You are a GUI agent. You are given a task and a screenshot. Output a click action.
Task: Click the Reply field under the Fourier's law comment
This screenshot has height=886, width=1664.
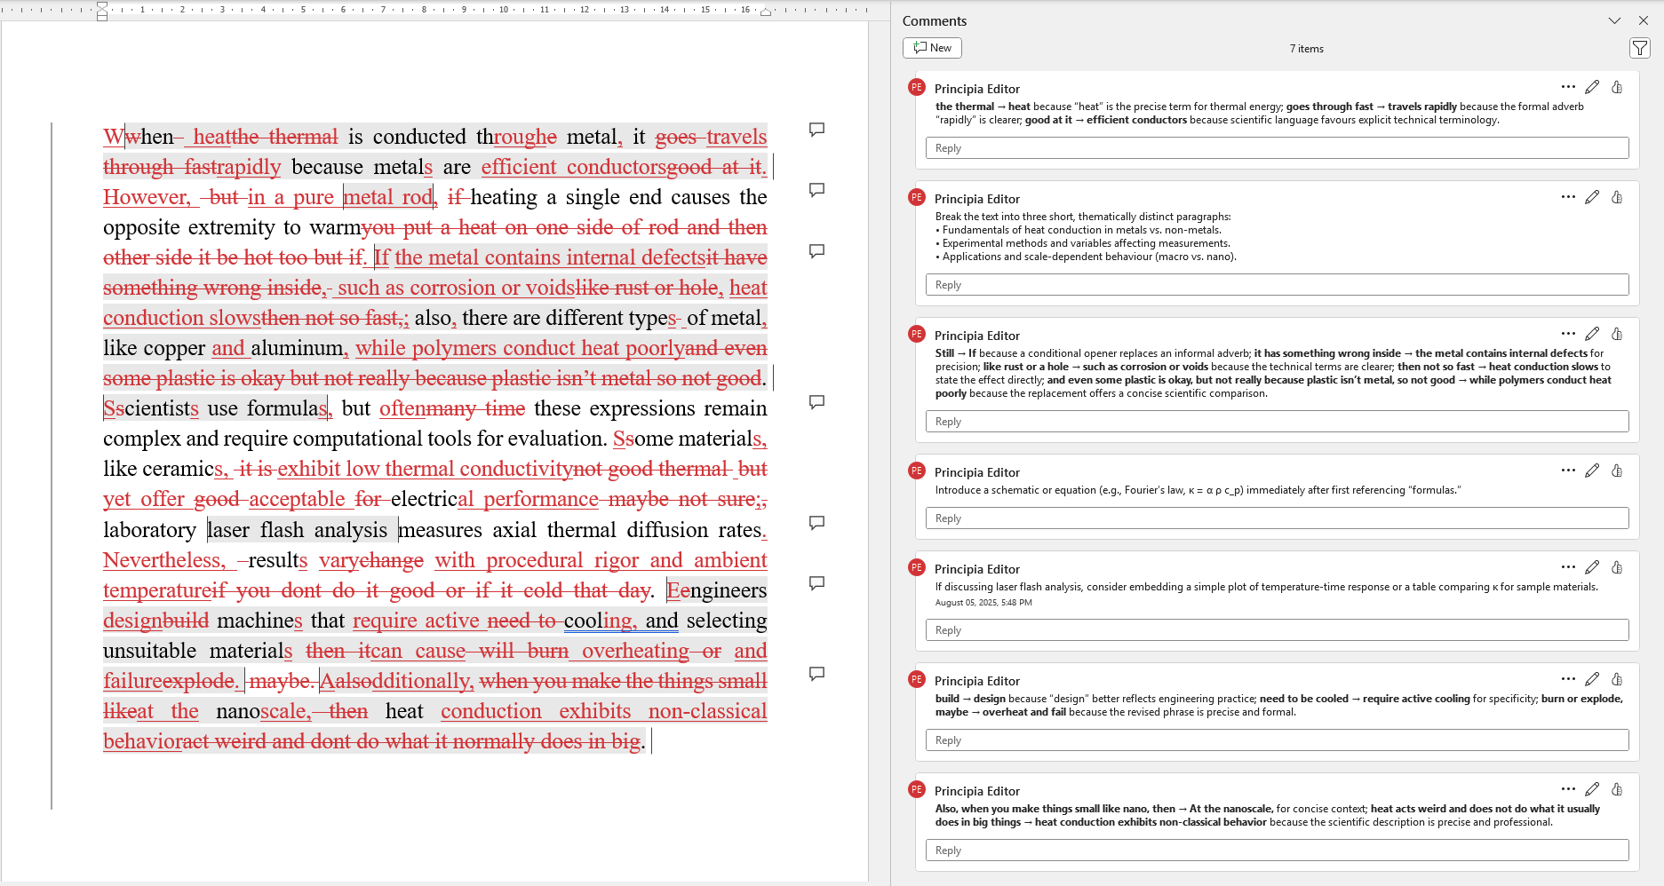click(1277, 518)
